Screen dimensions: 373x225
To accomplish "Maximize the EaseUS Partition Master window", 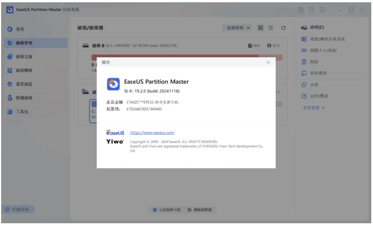I will [x=351, y=10].
